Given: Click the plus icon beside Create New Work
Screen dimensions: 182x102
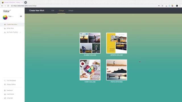Looking at the screenshot, I should (x=5, y=25).
